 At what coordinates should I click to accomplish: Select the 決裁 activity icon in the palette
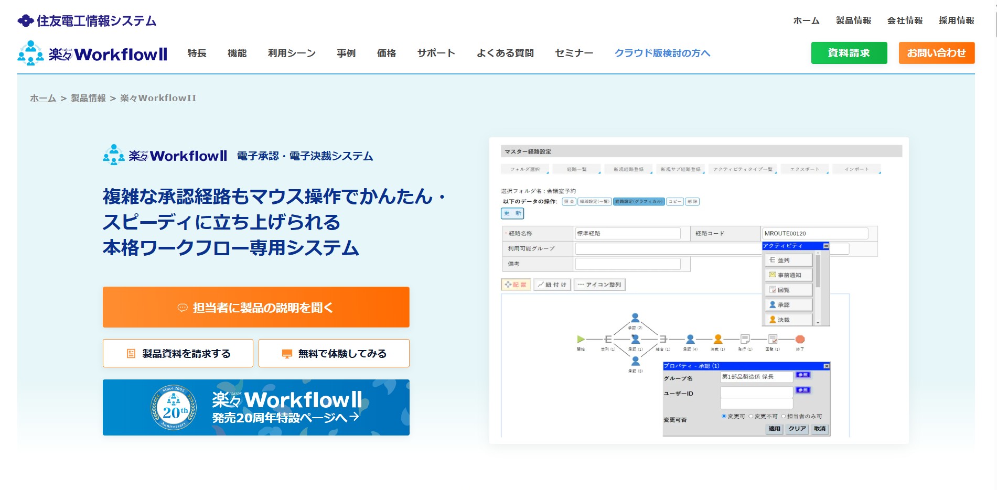coord(789,319)
